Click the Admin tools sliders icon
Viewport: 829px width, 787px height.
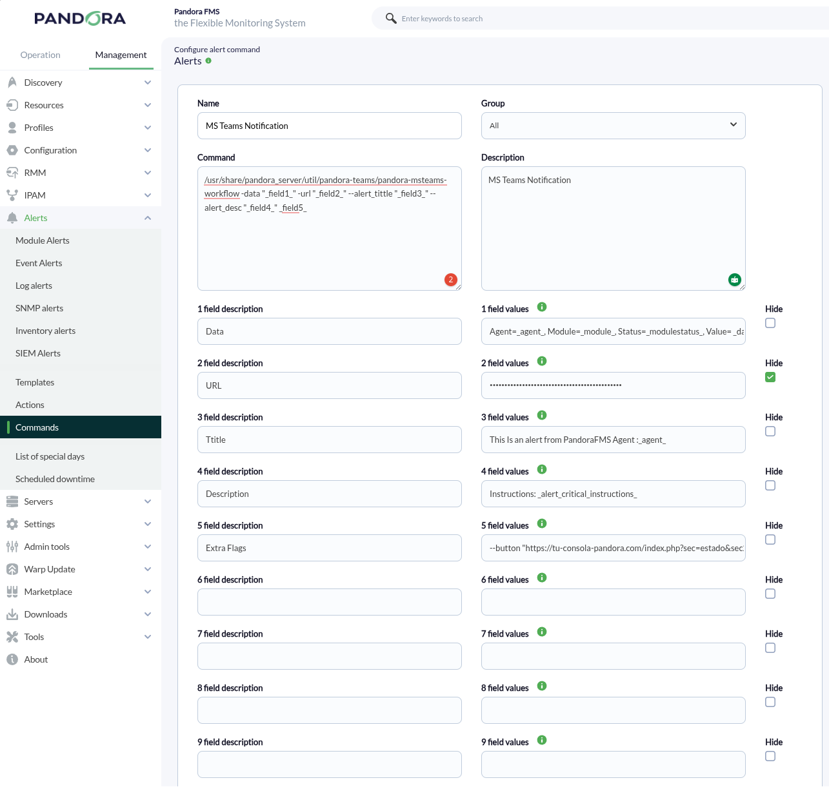(x=12, y=546)
